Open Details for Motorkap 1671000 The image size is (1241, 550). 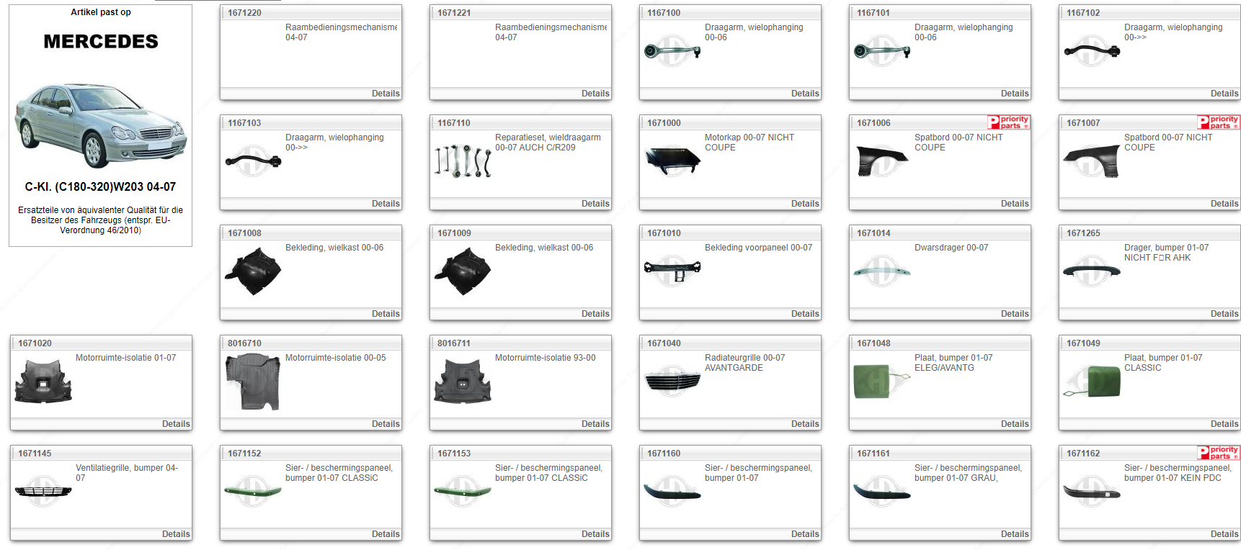805,204
